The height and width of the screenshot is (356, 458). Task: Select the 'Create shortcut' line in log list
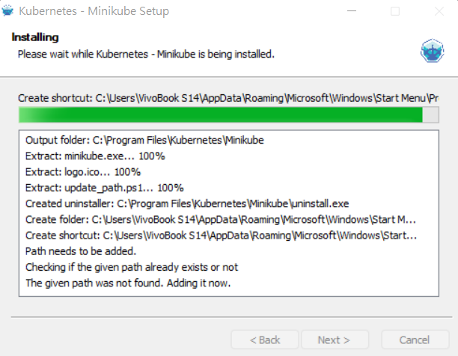tap(220, 235)
